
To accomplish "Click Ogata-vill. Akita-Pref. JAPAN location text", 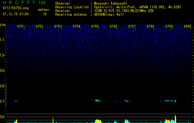I will [x=138, y=7].
